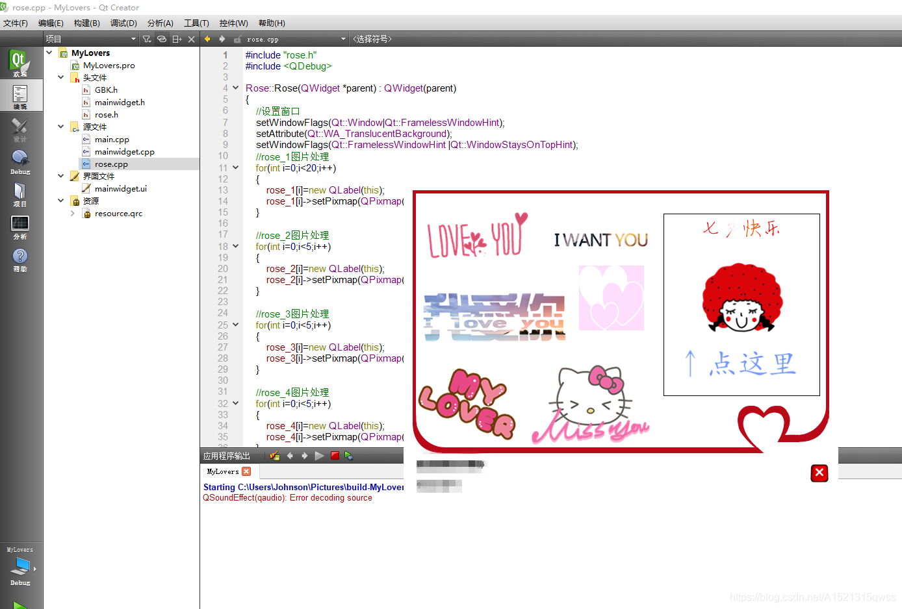This screenshot has width=902, height=609.
Task: Select rose.cpp in the project tree
Action: 111,164
